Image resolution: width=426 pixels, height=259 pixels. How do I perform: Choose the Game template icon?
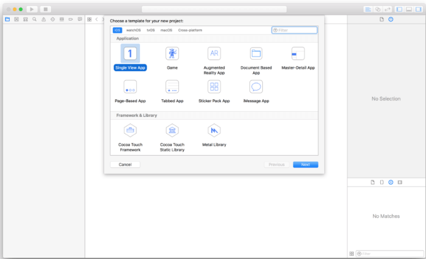point(172,55)
